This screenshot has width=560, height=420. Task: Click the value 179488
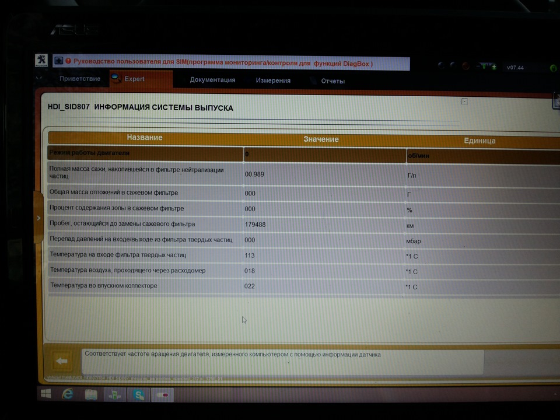tap(255, 225)
